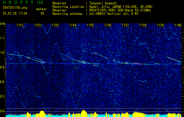Click the 1137 time marker
Viewport: 184px width, 117px height.
point(125,25)
